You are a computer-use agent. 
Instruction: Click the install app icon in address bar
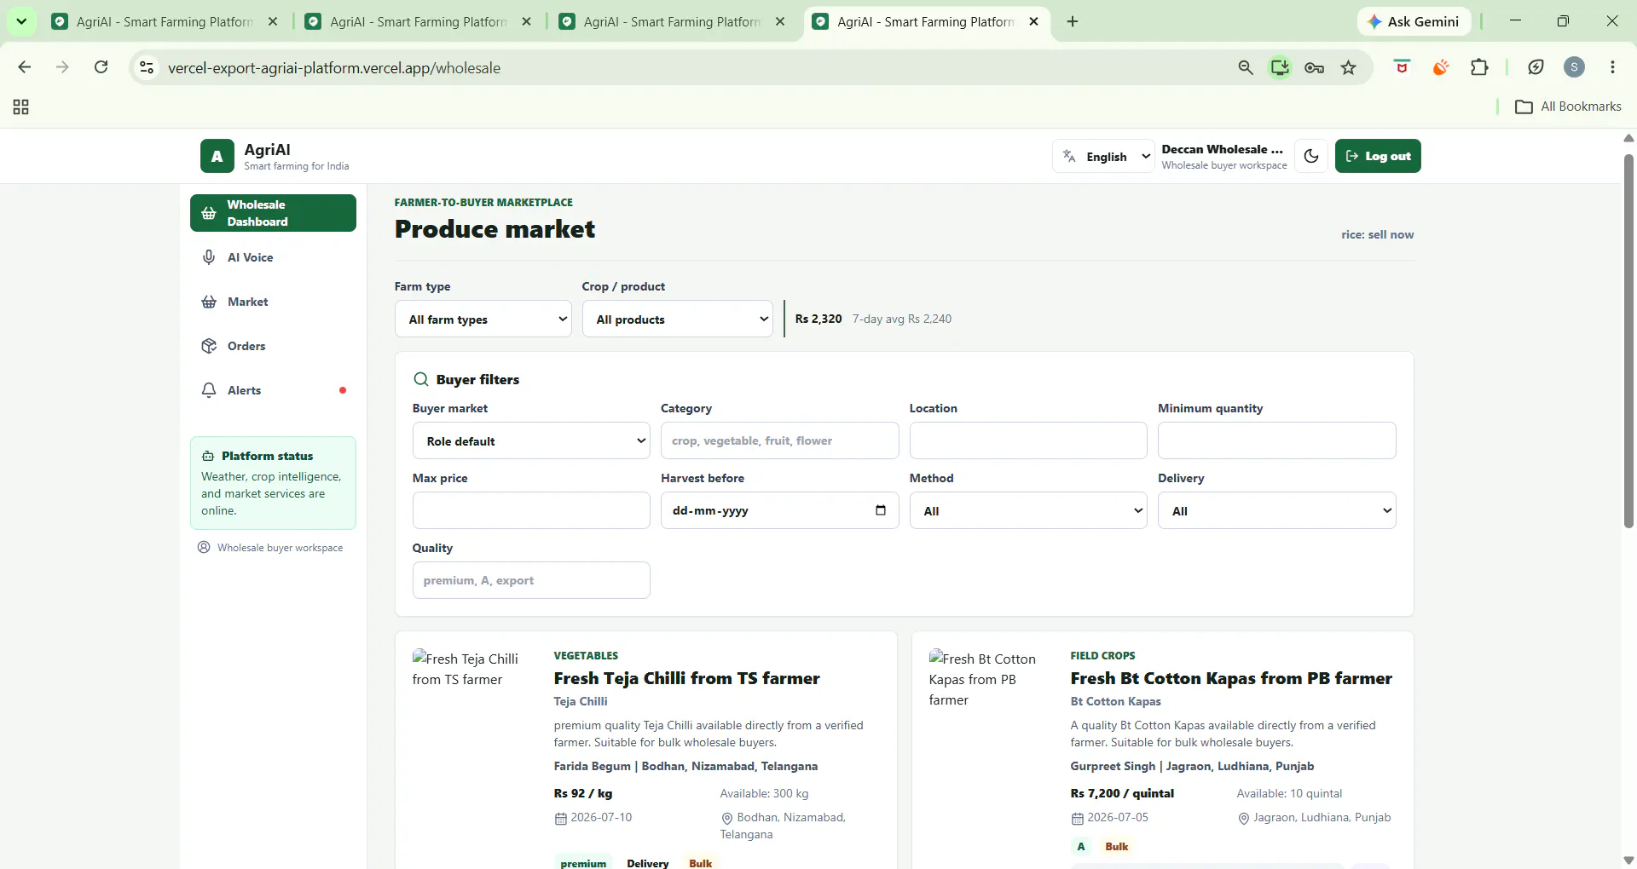pos(1280,67)
